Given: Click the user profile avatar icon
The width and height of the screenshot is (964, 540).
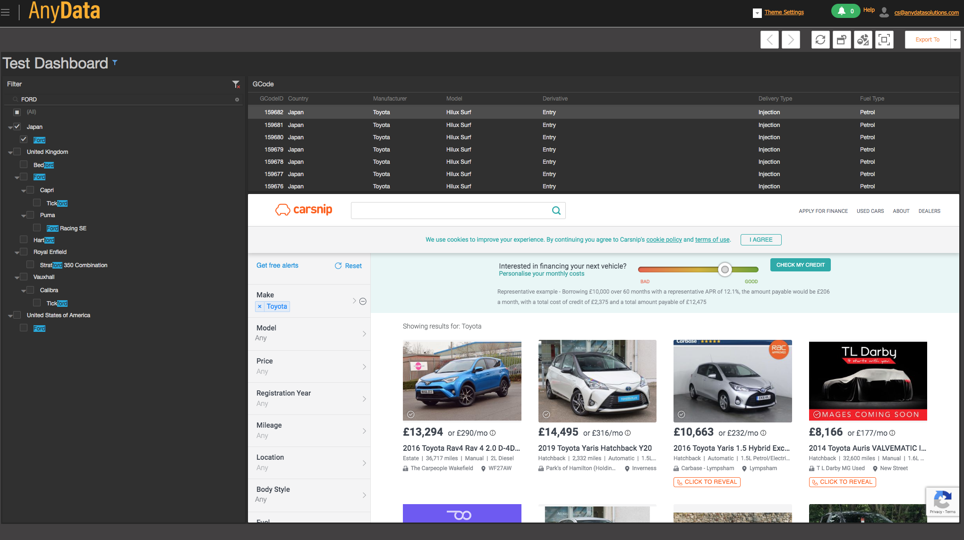Looking at the screenshot, I should coord(884,12).
